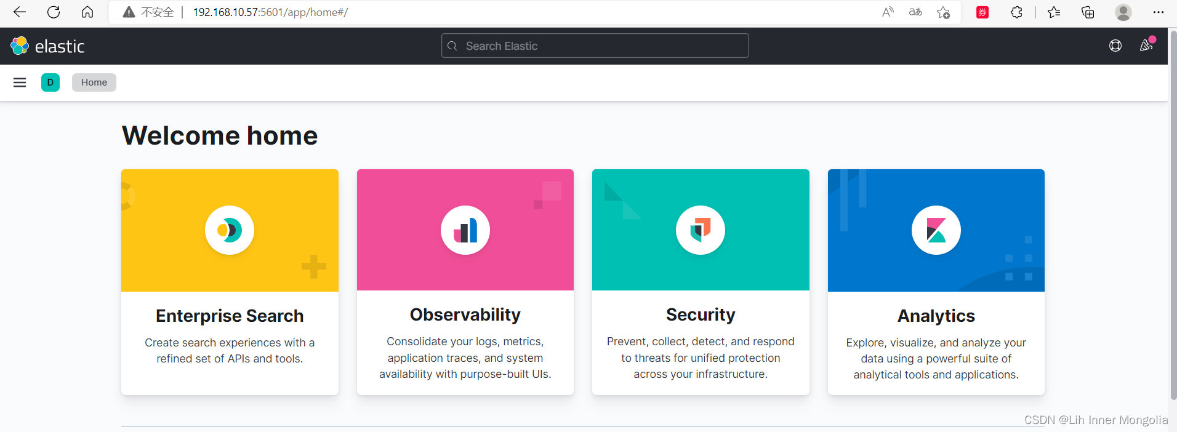Click the Home breadcrumb
1177x432 pixels.
point(94,82)
